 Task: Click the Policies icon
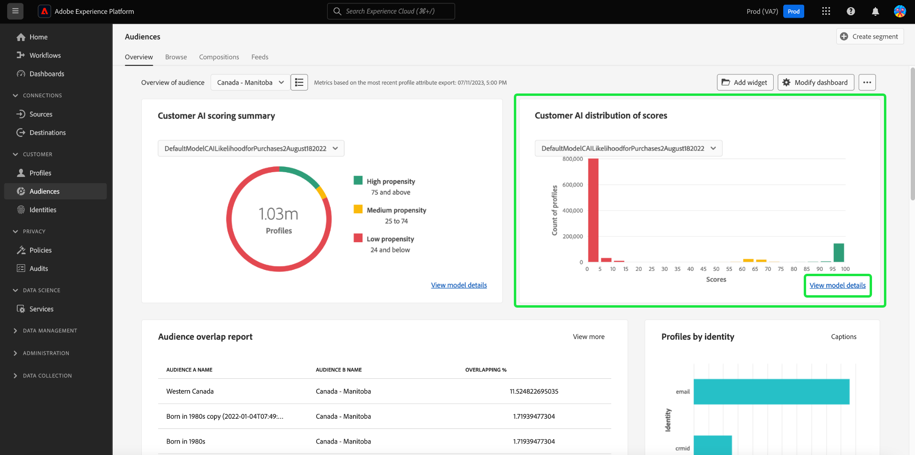[x=21, y=250]
